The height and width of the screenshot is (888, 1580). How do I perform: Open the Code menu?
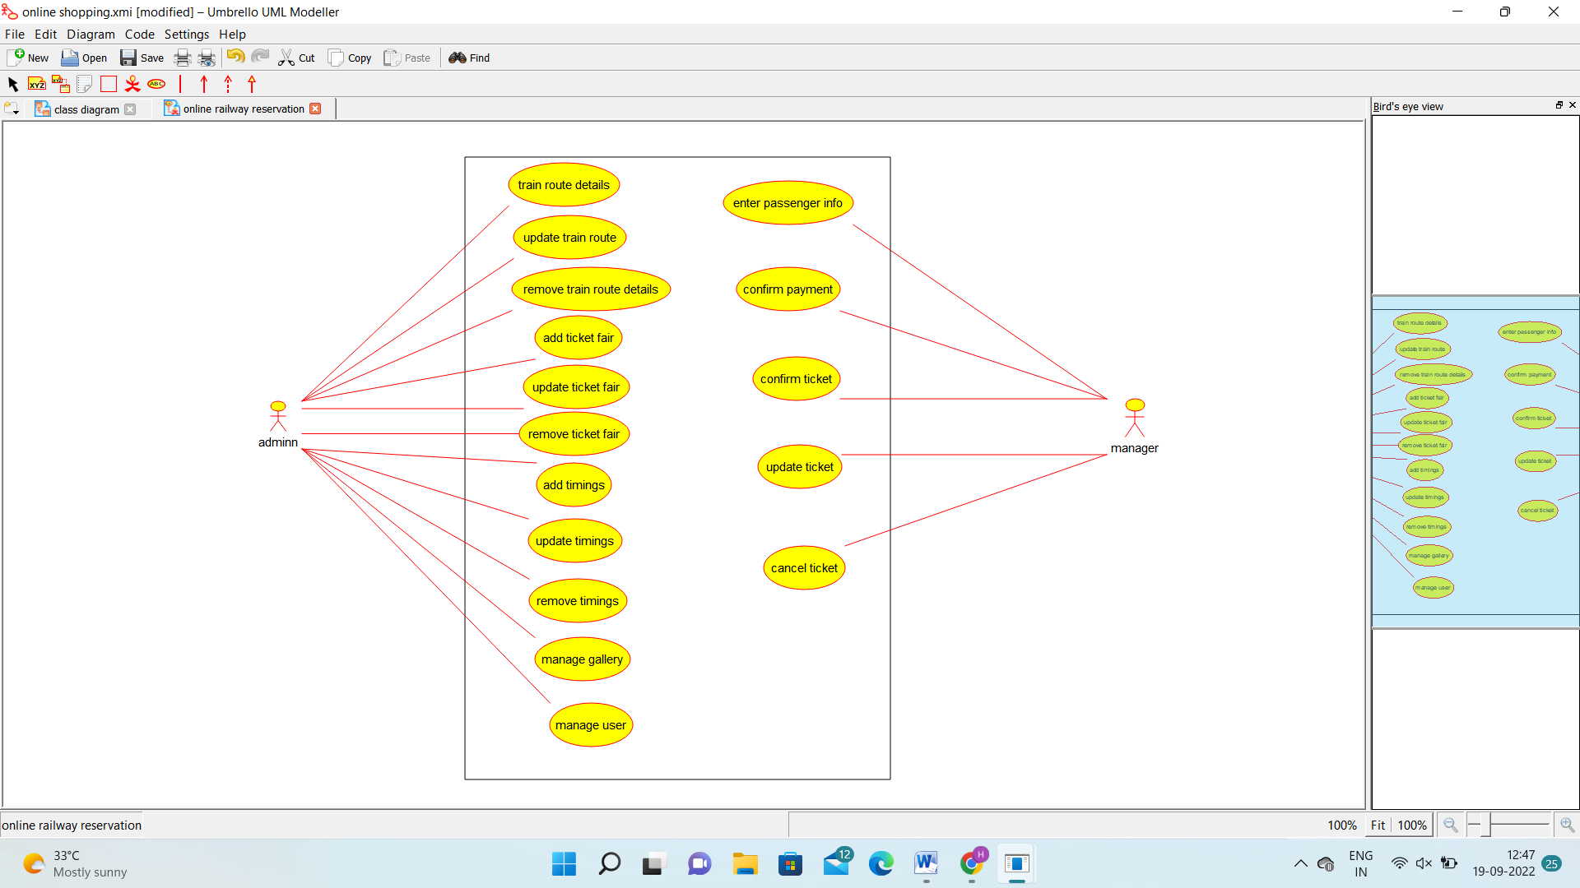[x=139, y=35]
